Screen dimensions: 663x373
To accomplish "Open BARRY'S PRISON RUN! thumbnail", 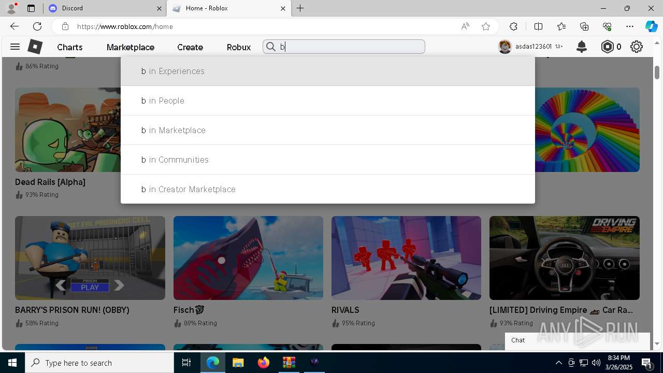I will pos(90,258).
